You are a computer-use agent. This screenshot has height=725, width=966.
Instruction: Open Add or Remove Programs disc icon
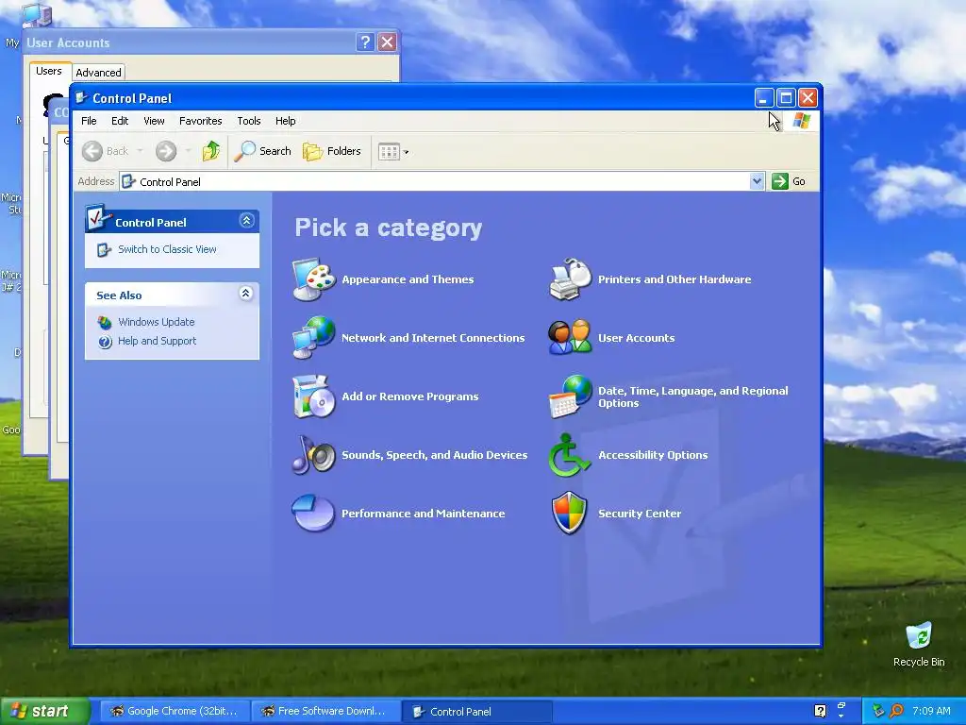(313, 396)
